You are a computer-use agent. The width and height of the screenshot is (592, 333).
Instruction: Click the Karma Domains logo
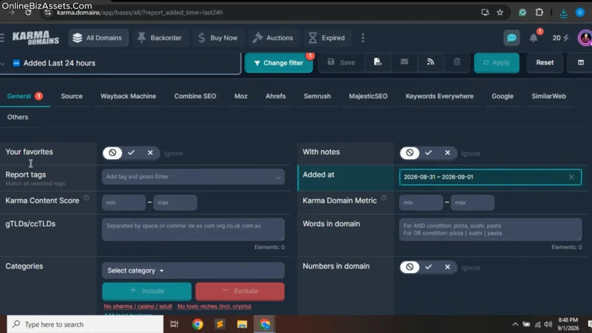pyautogui.click(x=36, y=38)
